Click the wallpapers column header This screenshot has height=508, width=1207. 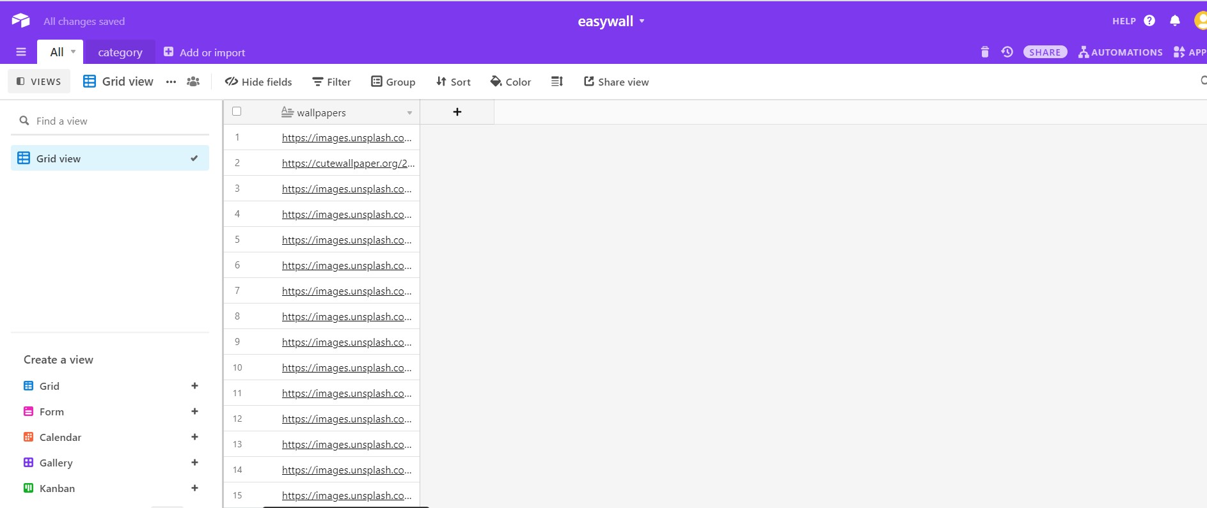click(322, 112)
